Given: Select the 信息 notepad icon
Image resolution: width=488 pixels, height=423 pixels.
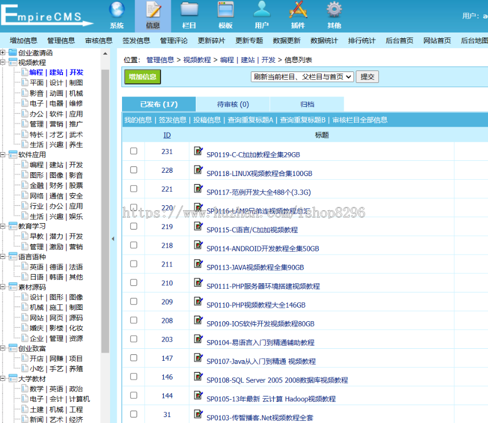Looking at the screenshot, I should point(153,10).
